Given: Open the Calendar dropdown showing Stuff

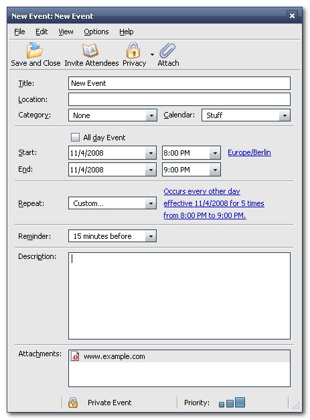Looking at the screenshot, I should [x=246, y=115].
